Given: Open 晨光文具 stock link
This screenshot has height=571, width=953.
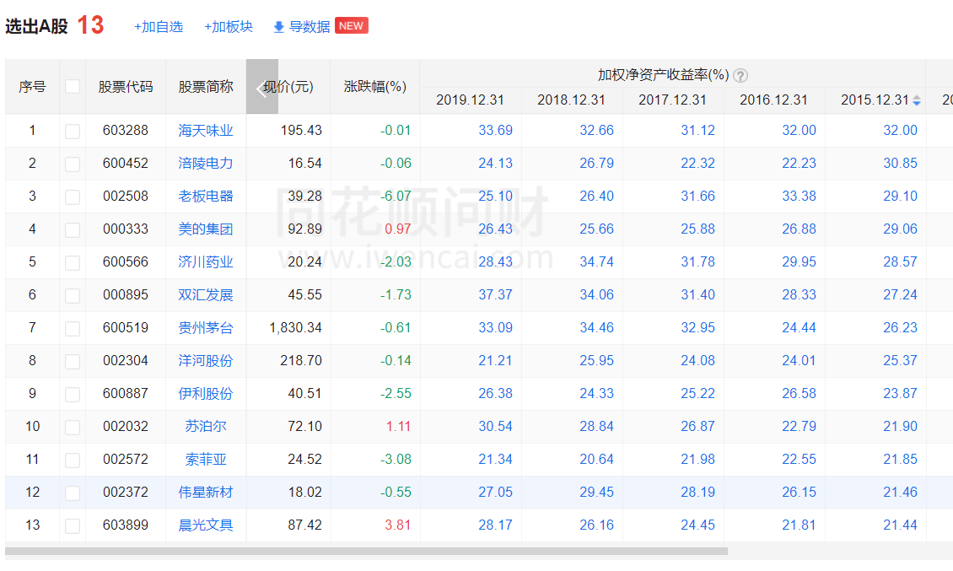Looking at the screenshot, I should coord(206,524).
